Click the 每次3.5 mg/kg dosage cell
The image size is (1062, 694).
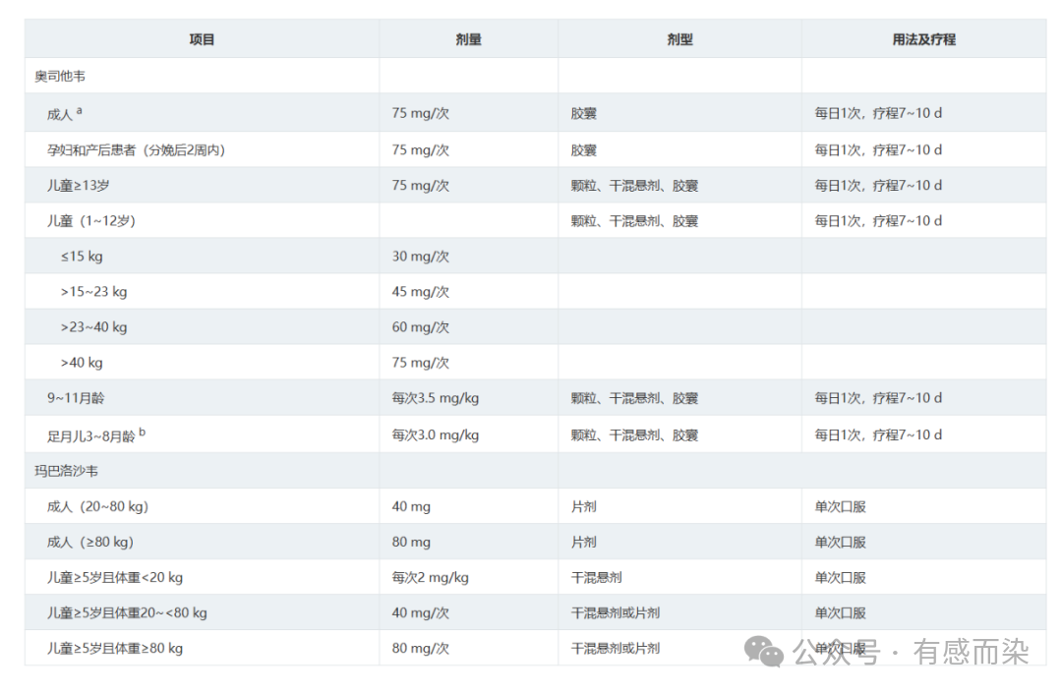point(435,398)
